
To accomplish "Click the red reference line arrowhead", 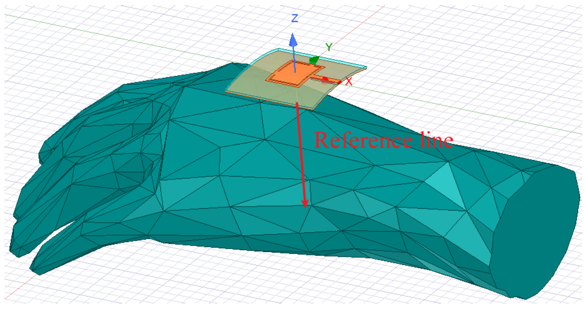I will (x=305, y=203).
